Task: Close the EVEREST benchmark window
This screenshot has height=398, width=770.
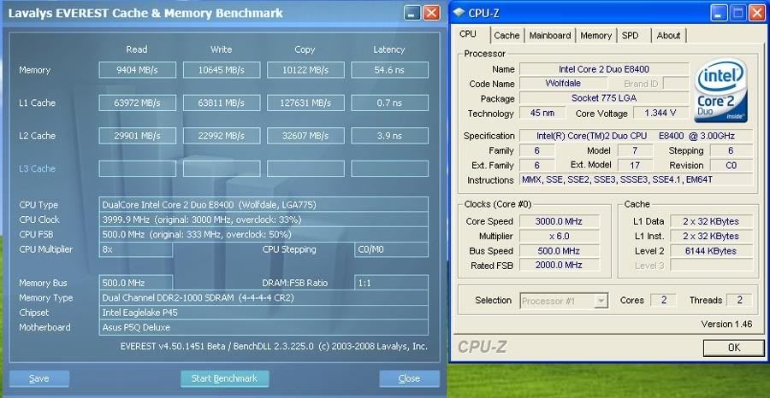Action: tap(431, 13)
